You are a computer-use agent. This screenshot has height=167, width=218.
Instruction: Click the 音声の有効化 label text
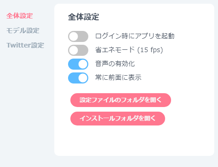coord(115,64)
